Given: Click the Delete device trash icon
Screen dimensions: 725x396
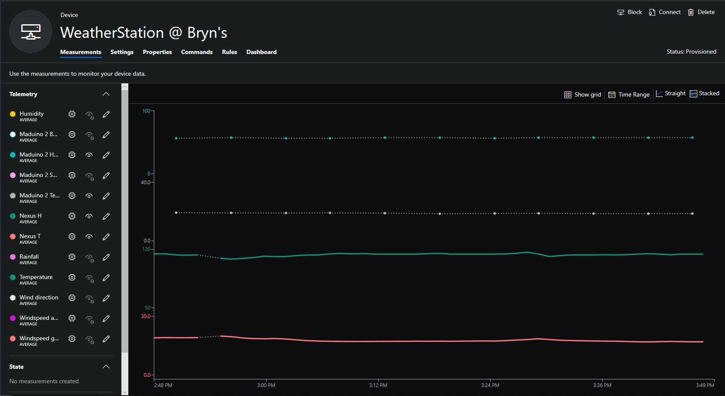Looking at the screenshot, I should coord(691,12).
